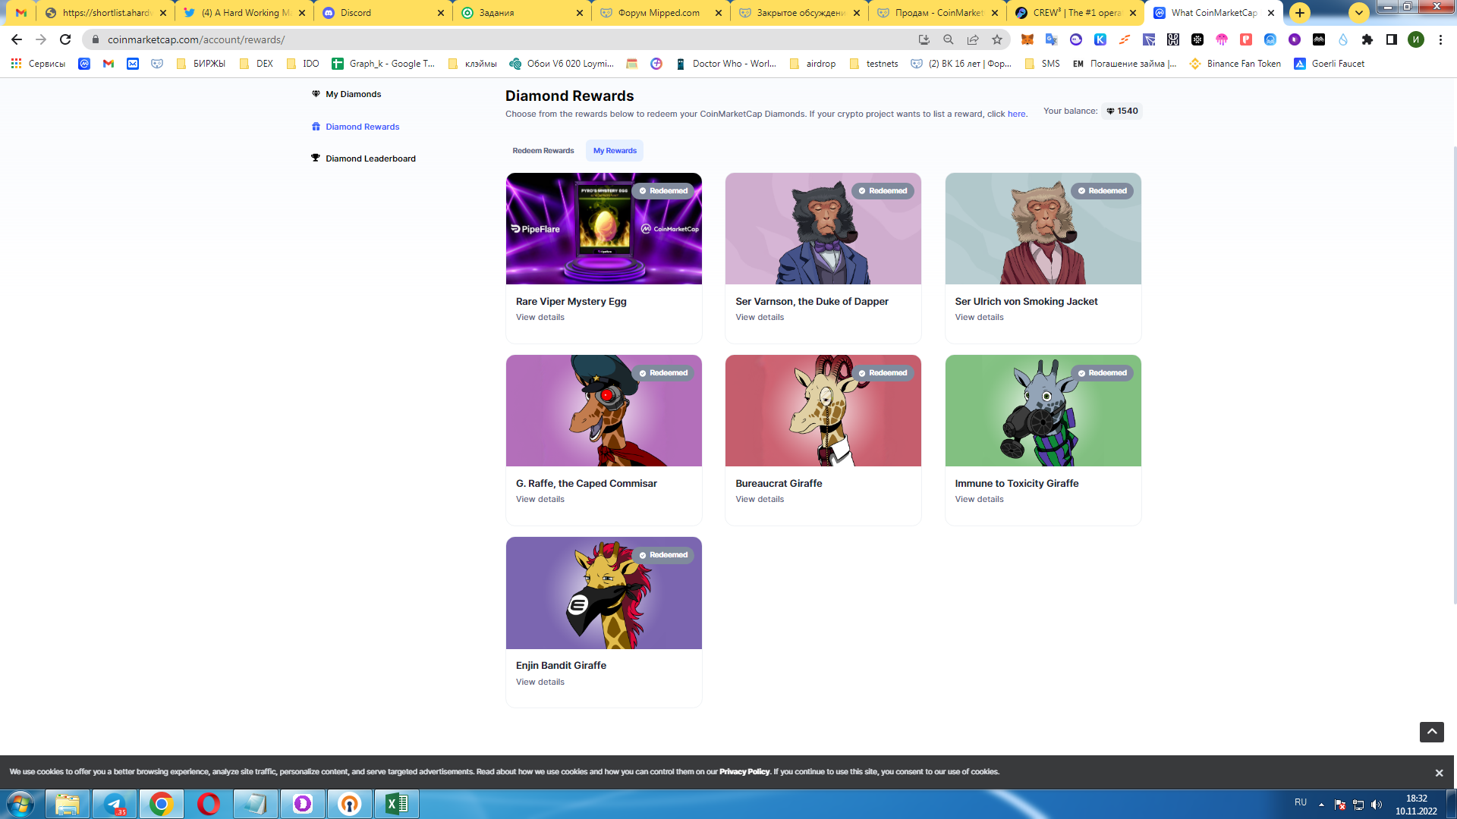Image resolution: width=1457 pixels, height=819 pixels.
Task: View details of Ser Ulrich von Smoking Jacket
Action: 979,318
